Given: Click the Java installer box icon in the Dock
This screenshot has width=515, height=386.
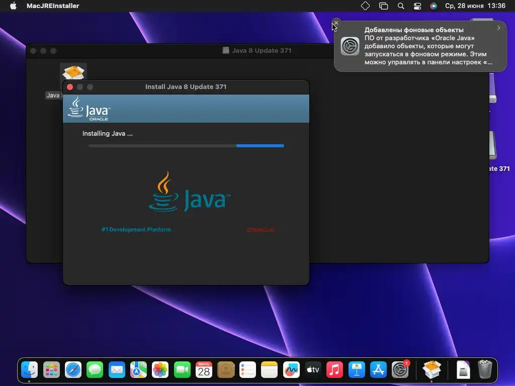Looking at the screenshot, I should tap(432, 370).
